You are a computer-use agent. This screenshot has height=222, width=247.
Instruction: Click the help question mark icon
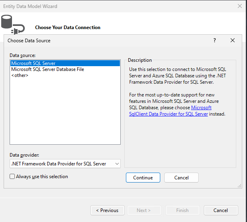coord(215,40)
